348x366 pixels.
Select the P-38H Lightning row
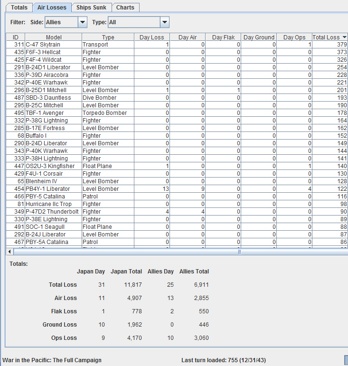pos(177,159)
